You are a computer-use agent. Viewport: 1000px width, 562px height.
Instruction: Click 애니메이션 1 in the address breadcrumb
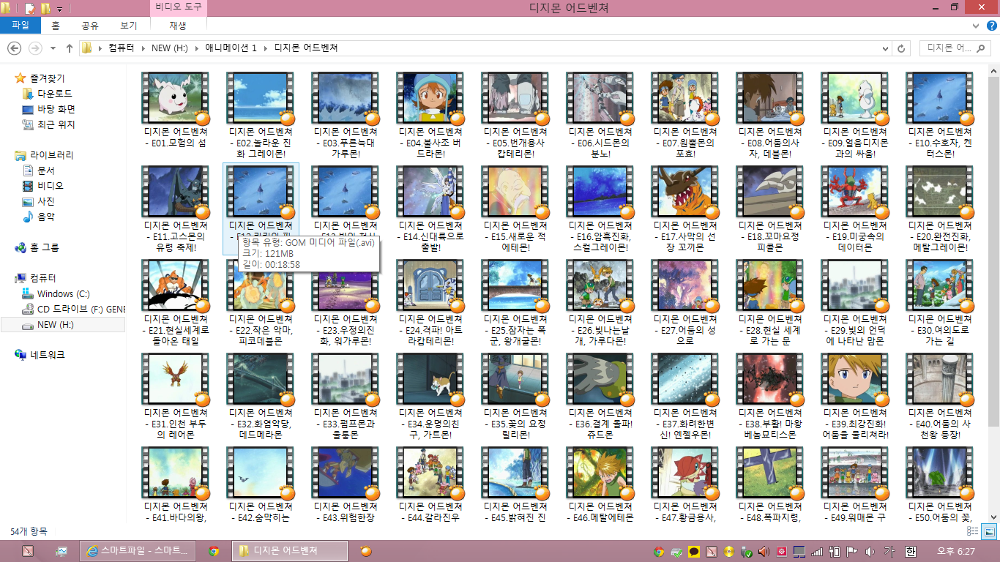point(231,48)
